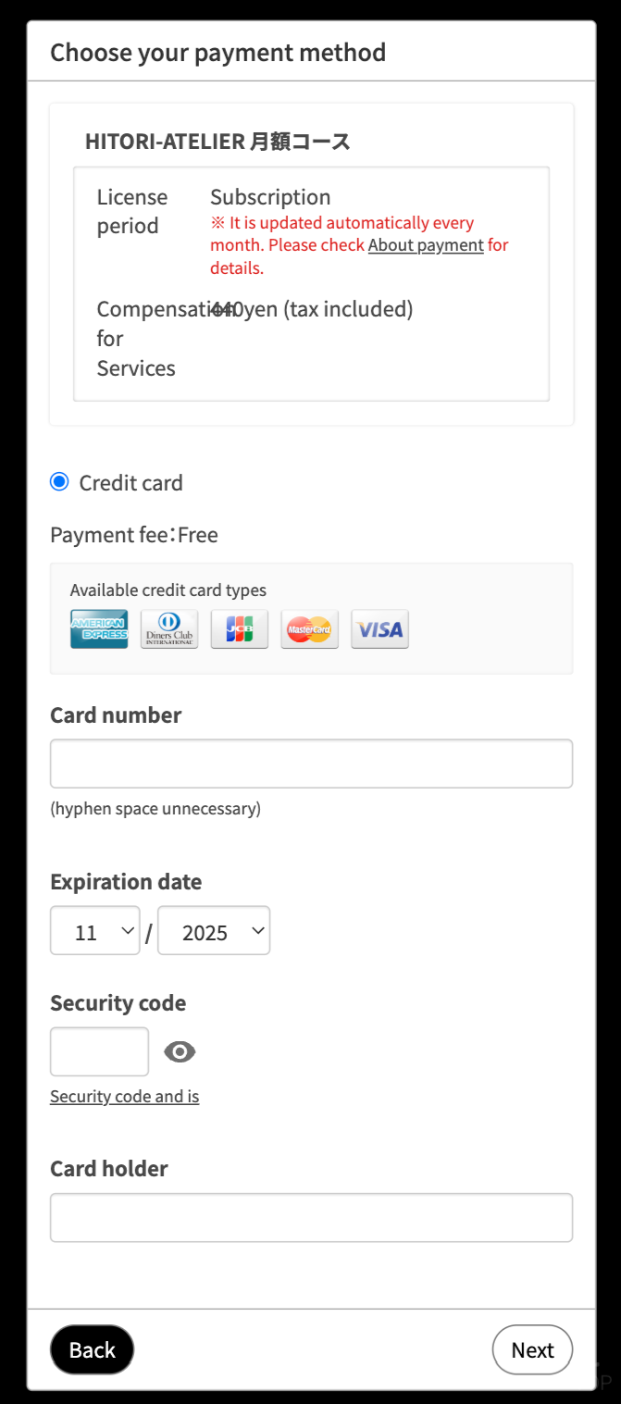Show security code with eye icon
Image resolution: width=621 pixels, height=1404 pixels.
tap(180, 1051)
